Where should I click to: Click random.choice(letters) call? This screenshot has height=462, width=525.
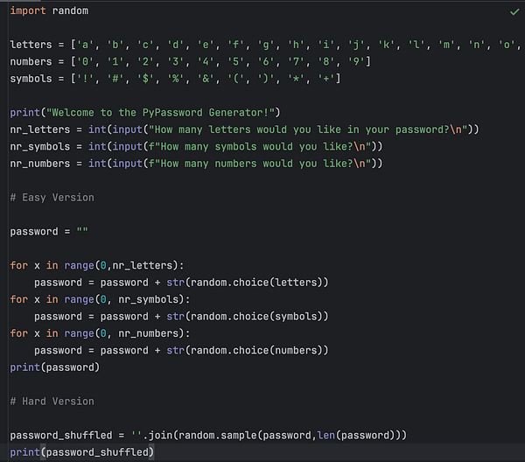[256, 283]
